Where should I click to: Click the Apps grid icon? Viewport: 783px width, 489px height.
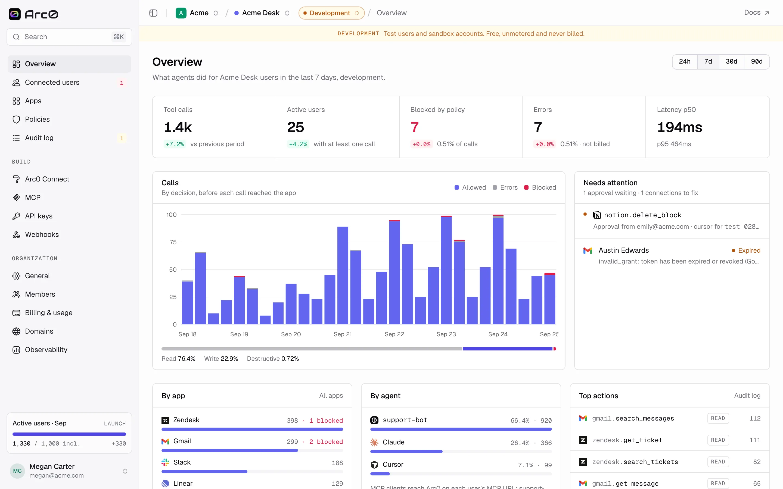[x=16, y=101]
